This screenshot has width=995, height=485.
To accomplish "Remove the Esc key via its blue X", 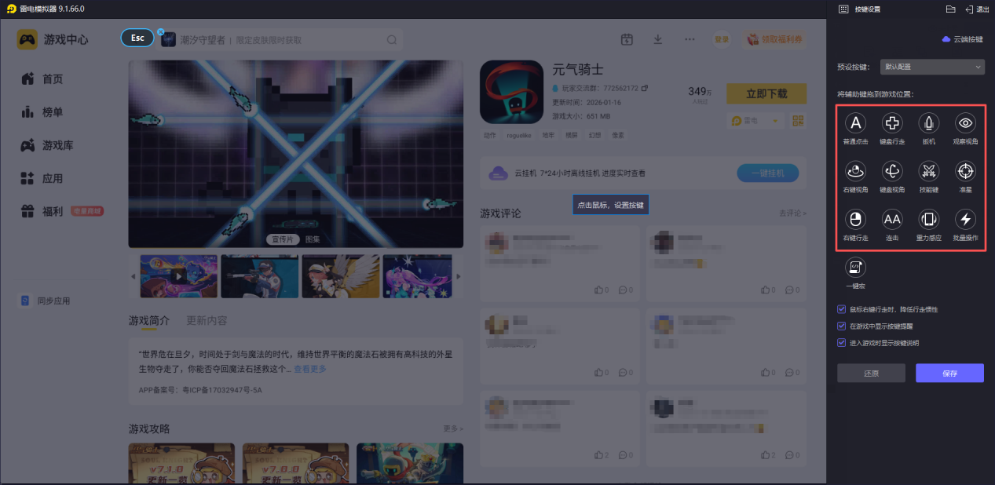I will click(x=160, y=32).
